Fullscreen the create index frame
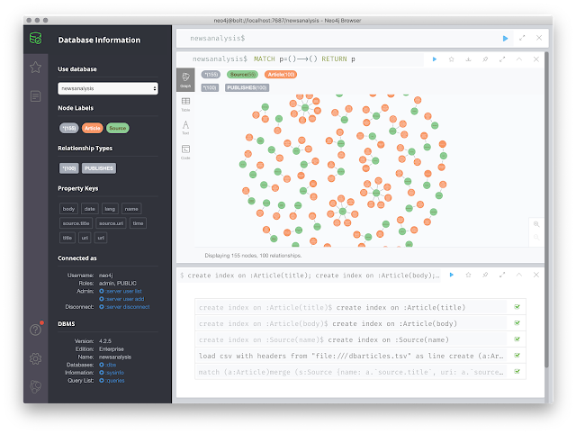This screenshot has height=434, width=576. (502, 275)
